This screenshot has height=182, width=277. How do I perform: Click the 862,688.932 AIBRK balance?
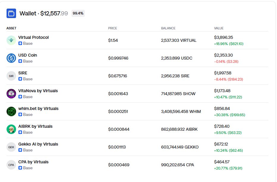pyautogui.click(x=179, y=129)
